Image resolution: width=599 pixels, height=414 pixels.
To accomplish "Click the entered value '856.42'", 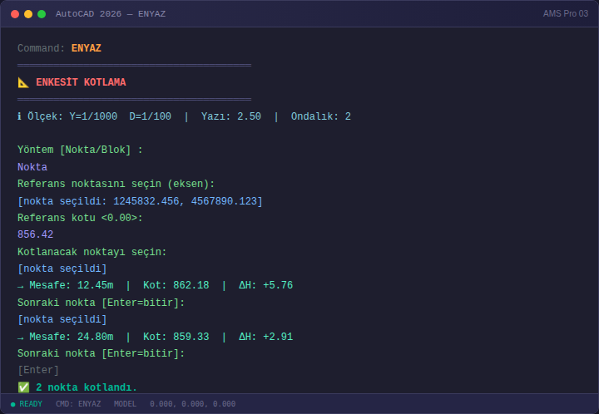I will tap(36, 234).
